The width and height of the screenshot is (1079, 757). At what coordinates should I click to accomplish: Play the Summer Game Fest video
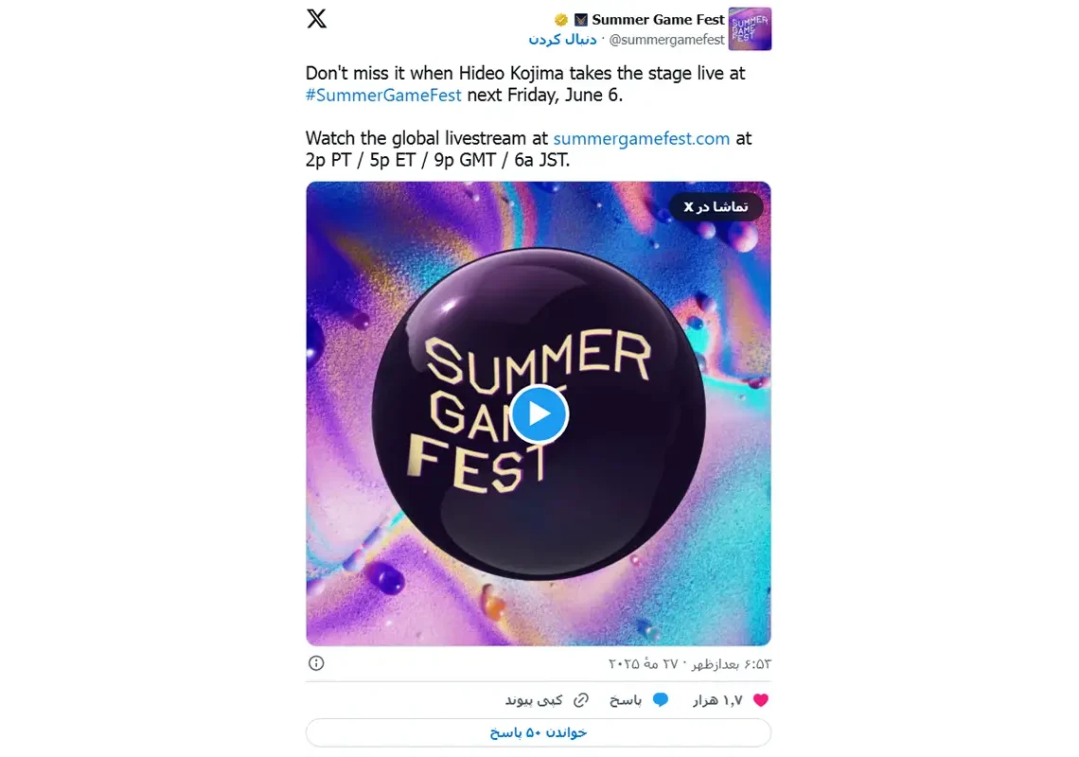[539, 414]
